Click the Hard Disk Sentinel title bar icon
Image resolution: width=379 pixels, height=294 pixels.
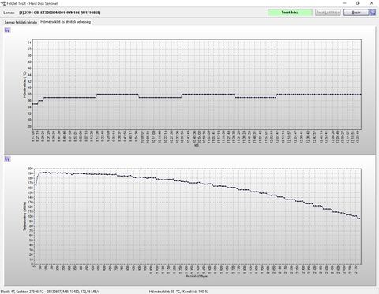(x=3, y=3)
